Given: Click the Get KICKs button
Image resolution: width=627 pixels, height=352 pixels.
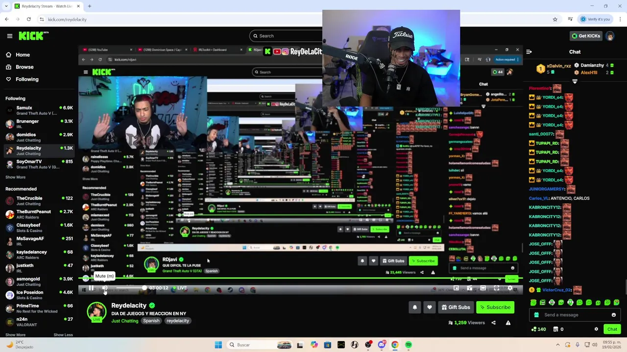Looking at the screenshot, I should [x=585, y=36].
